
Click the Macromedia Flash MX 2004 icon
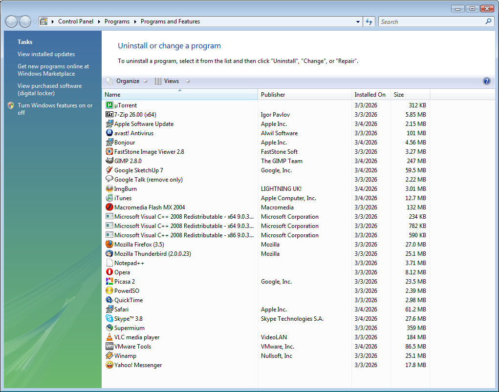109,207
